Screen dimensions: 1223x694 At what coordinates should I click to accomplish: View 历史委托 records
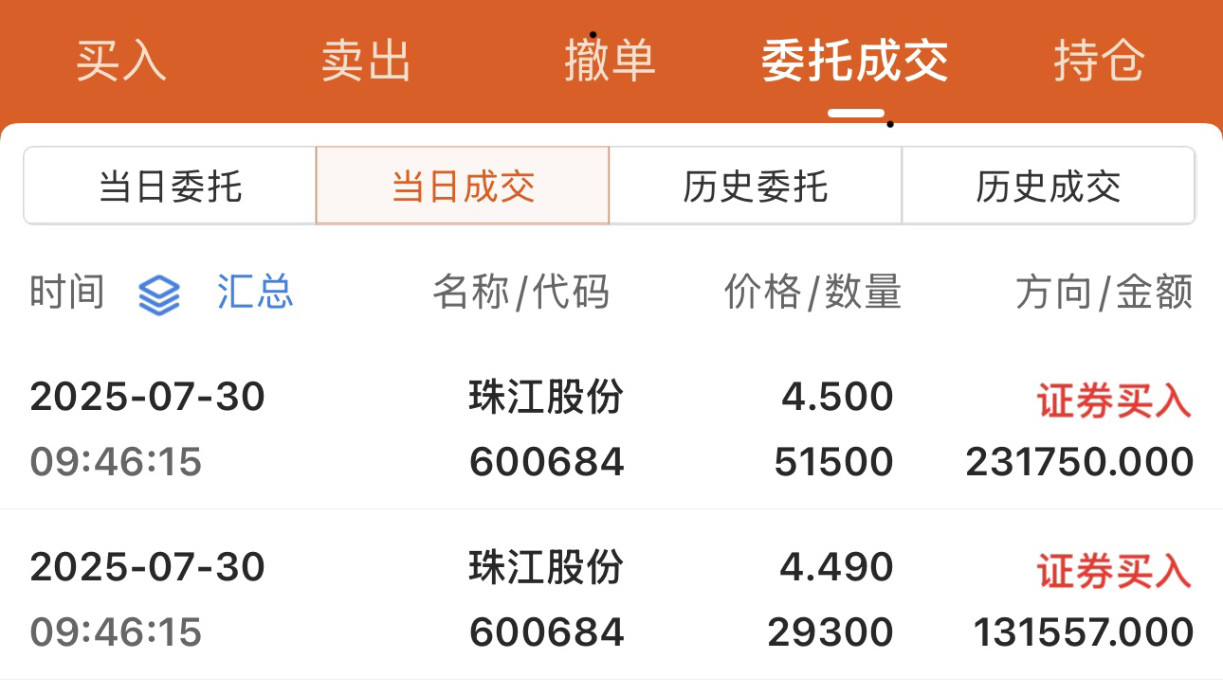pos(756,186)
